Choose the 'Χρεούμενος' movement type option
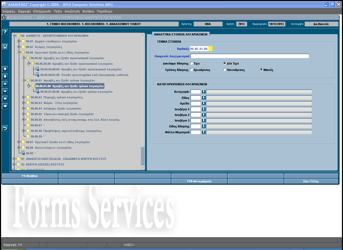343x250 pixels. point(191,70)
